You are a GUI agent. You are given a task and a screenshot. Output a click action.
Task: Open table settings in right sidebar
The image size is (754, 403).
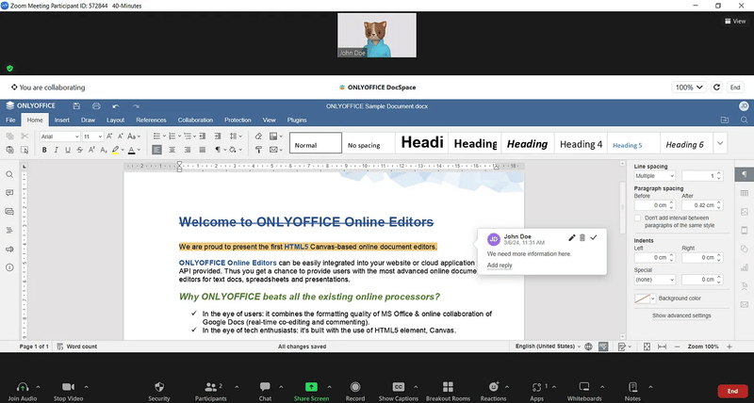745,193
